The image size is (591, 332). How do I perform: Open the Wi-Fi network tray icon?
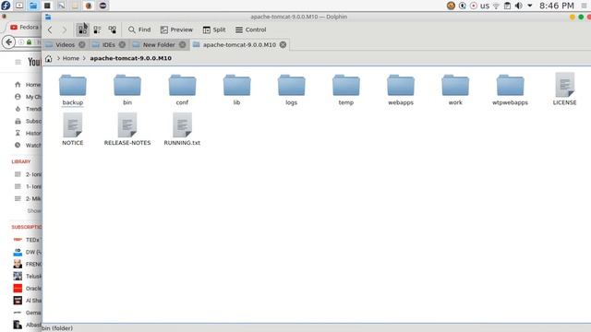click(497, 6)
